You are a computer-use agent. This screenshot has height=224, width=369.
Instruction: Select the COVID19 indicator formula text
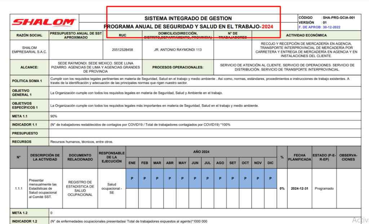[140, 125]
